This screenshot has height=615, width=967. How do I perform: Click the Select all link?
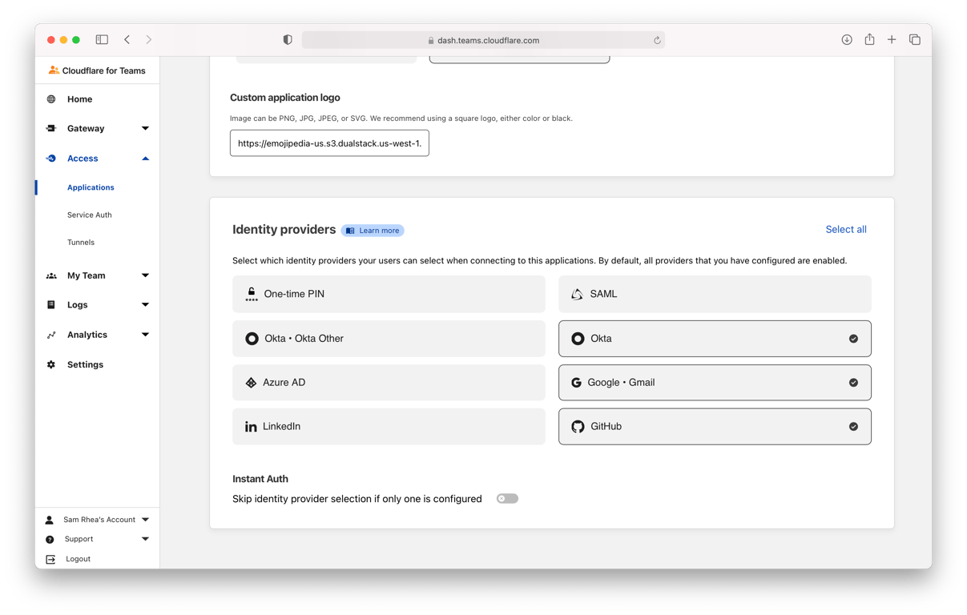845,229
